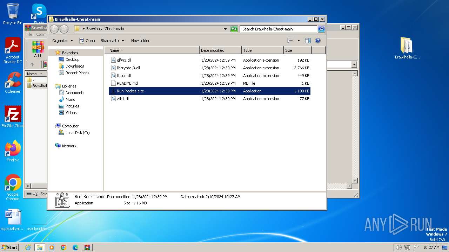Image resolution: width=449 pixels, height=252 pixels.
Task: Open the Recycle Bin
Action: 13,14
